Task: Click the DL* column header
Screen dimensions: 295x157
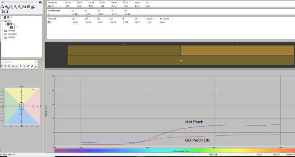Action: [74, 19]
